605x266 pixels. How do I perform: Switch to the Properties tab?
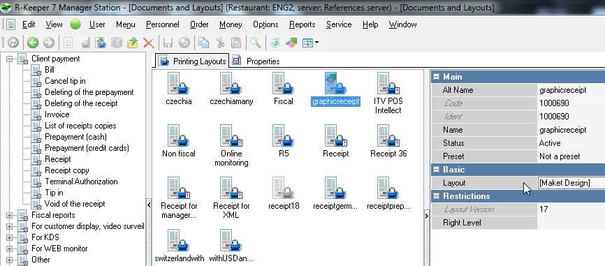pyautogui.click(x=256, y=61)
